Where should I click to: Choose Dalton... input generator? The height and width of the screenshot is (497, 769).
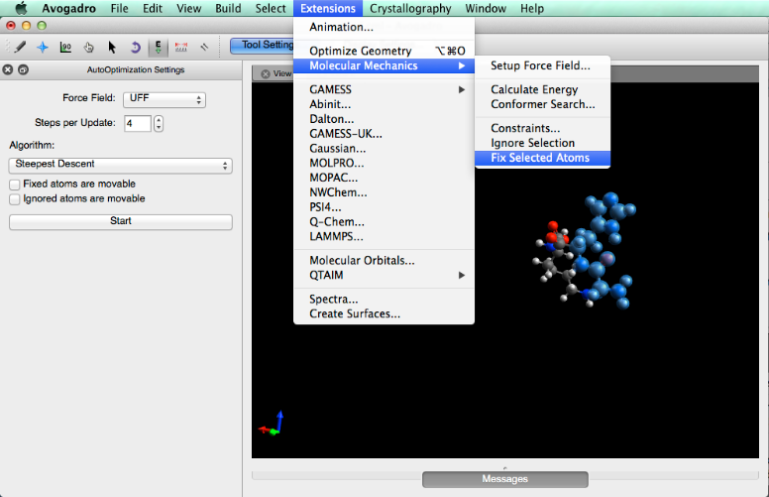click(384, 119)
